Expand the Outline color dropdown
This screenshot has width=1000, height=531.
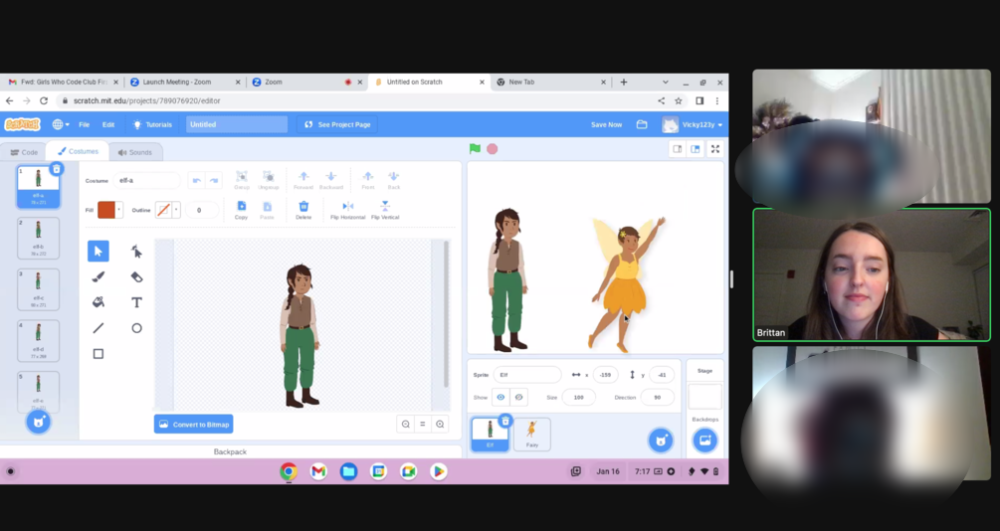[x=176, y=210]
